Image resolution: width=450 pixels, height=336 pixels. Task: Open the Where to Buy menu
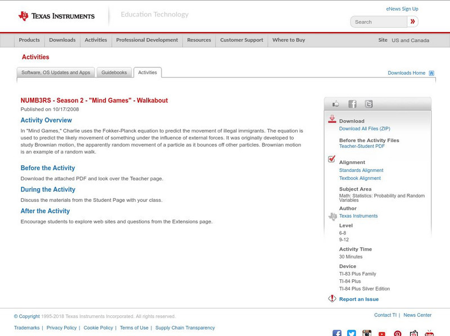coord(289,40)
